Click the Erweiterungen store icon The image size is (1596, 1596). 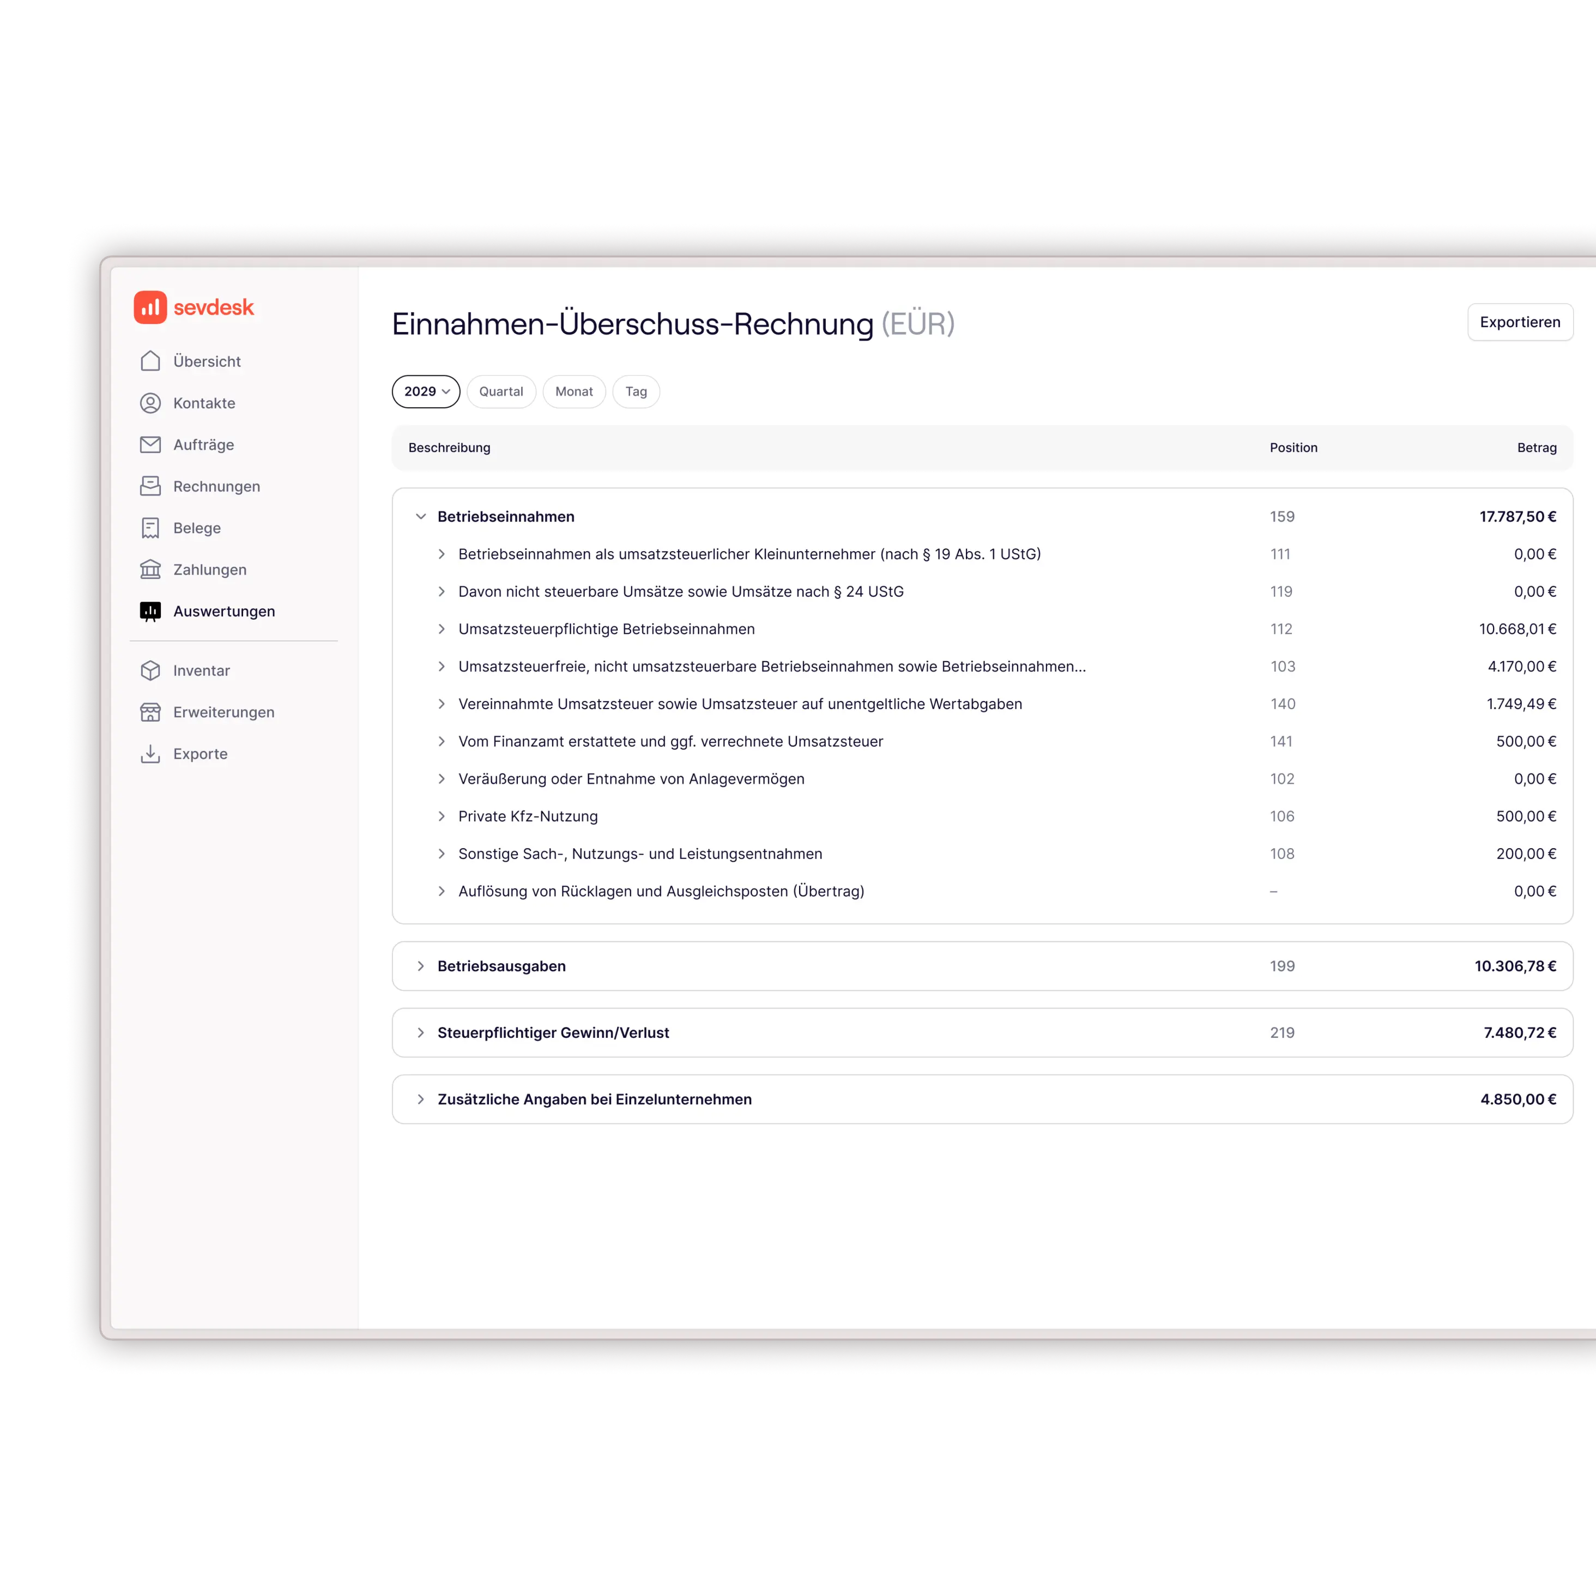[150, 712]
